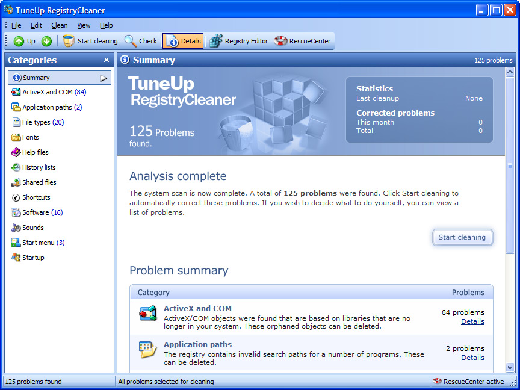Select the Shortcuts arrow icon
520x390 pixels.
(16, 197)
